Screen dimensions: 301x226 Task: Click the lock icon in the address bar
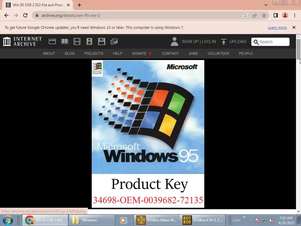[37, 15]
